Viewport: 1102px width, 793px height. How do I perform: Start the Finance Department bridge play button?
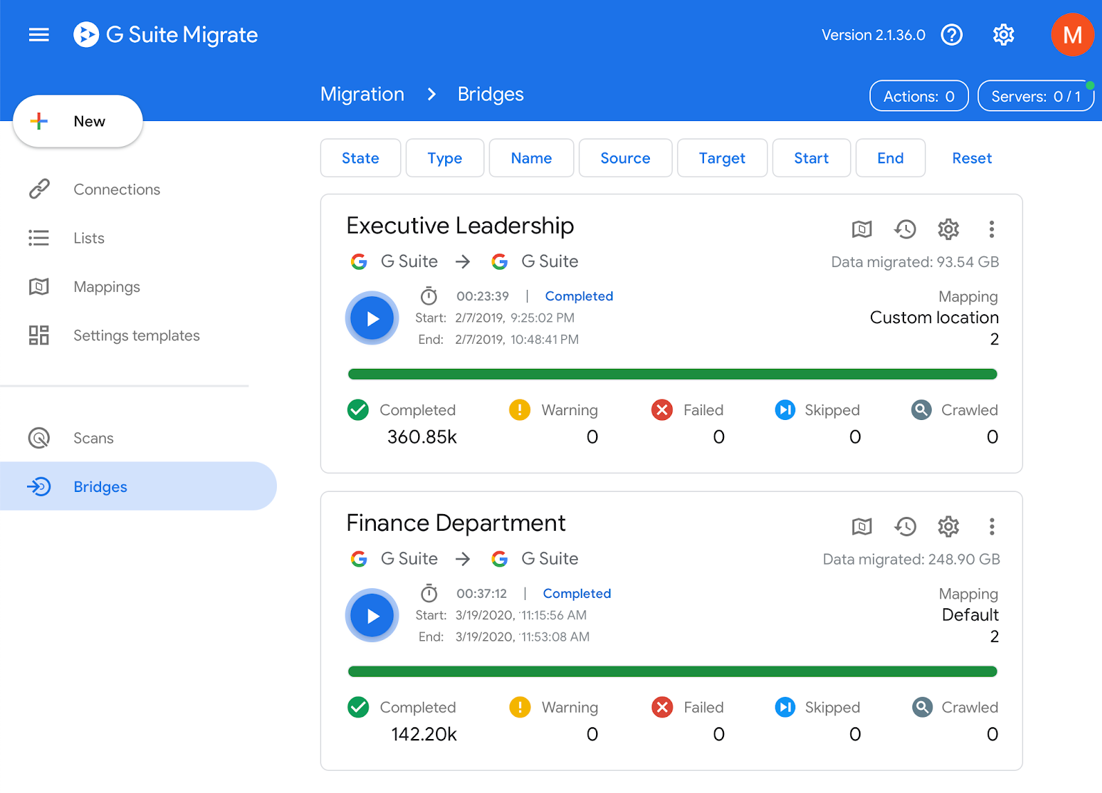point(372,616)
